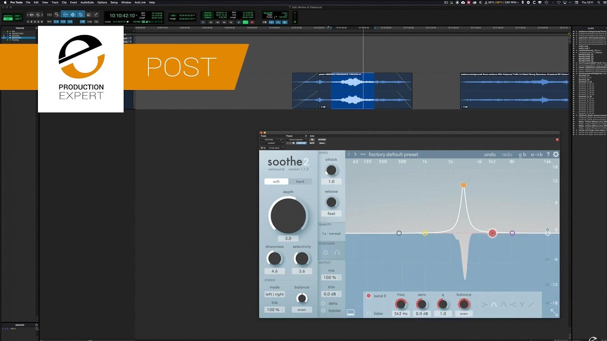Open the Setup menu
The width and height of the screenshot is (607, 341).
click(x=114, y=2)
